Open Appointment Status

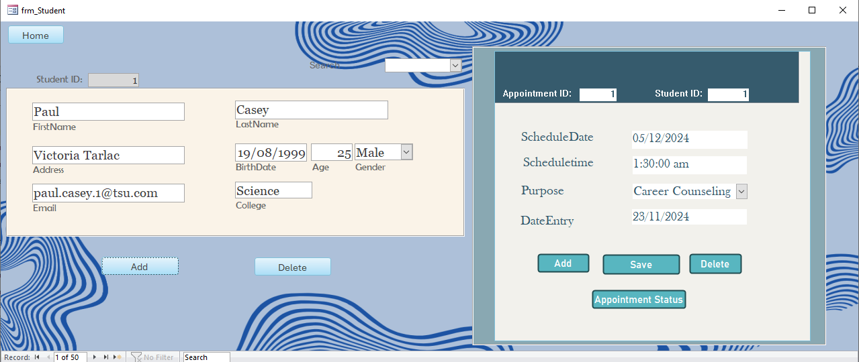coord(639,300)
